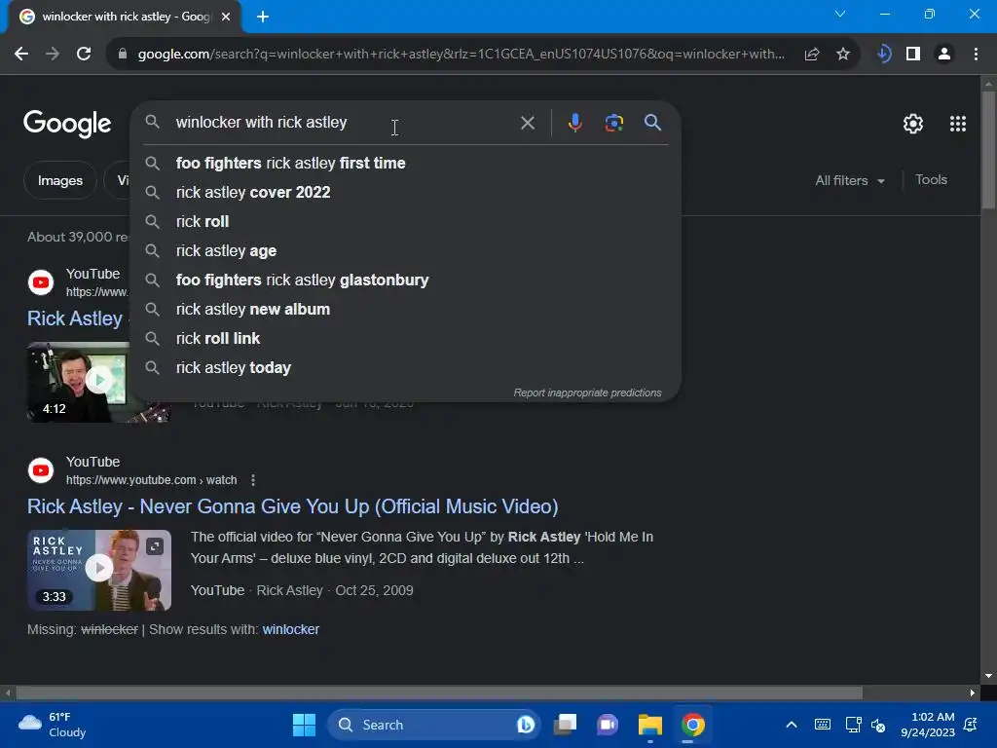Viewport: 997px width, 748px height.
Task: Choose suggestion foo fighters rick astley glastonbury
Action: pyautogui.click(x=406, y=280)
